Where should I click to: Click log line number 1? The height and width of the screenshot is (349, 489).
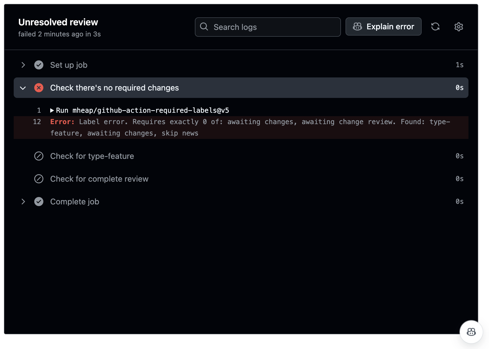click(39, 110)
